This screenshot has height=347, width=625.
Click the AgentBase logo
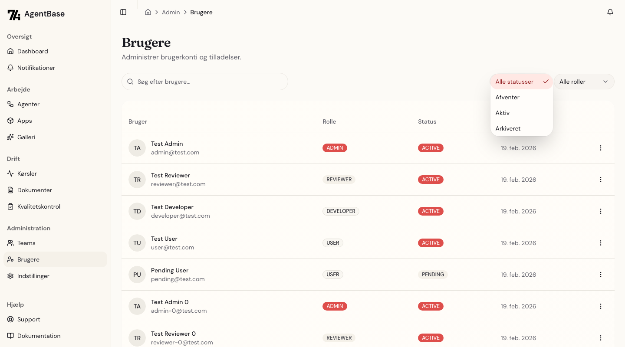click(x=36, y=14)
